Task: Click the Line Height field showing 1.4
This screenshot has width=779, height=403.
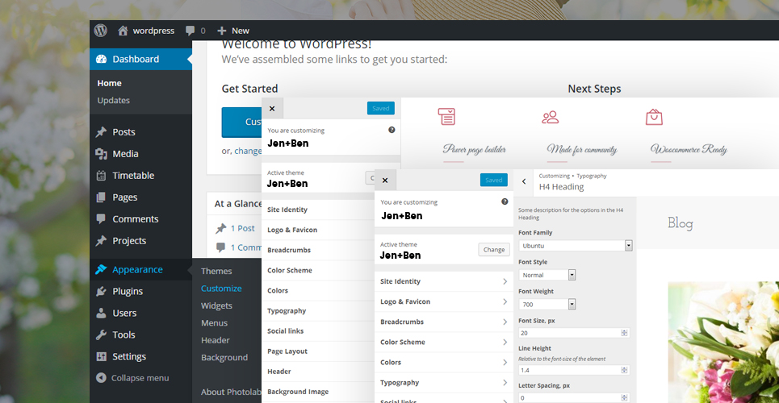Action: (x=574, y=370)
